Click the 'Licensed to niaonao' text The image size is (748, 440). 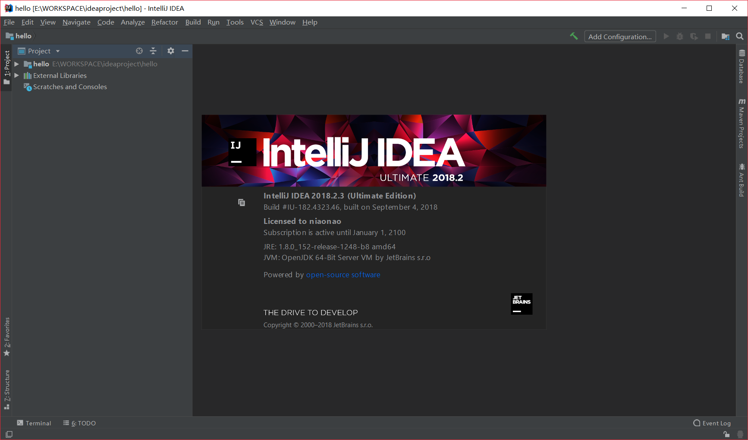pyautogui.click(x=302, y=221)
